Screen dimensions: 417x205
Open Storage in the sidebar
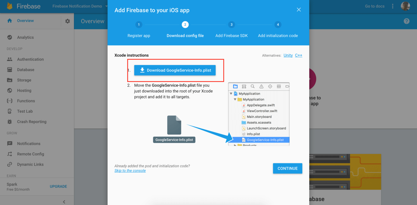24,80
